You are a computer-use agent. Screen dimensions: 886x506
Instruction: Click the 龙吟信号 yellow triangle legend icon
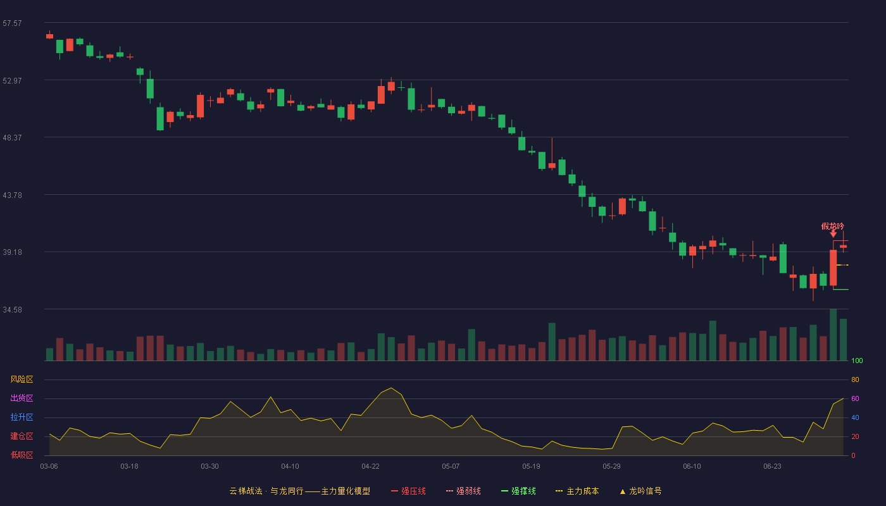[x=622, y=491]
